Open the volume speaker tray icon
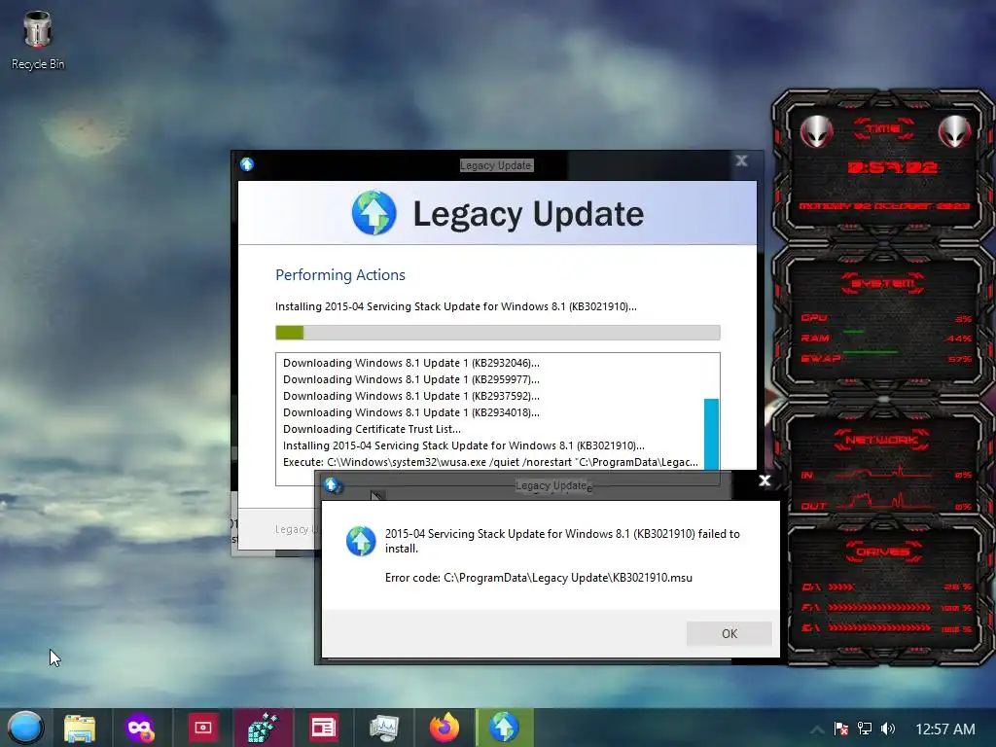 click(888, 729)
